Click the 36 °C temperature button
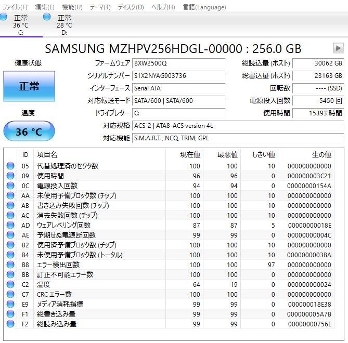This screenshot has height=343, width=348. pos(29,131)
